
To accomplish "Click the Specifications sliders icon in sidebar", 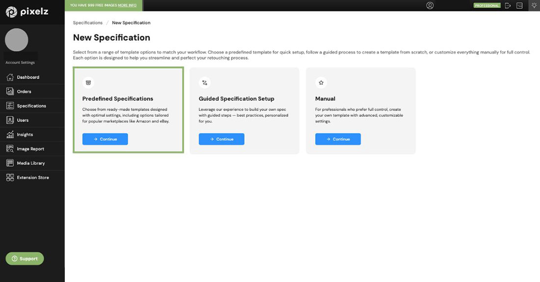I will [10, 105].
